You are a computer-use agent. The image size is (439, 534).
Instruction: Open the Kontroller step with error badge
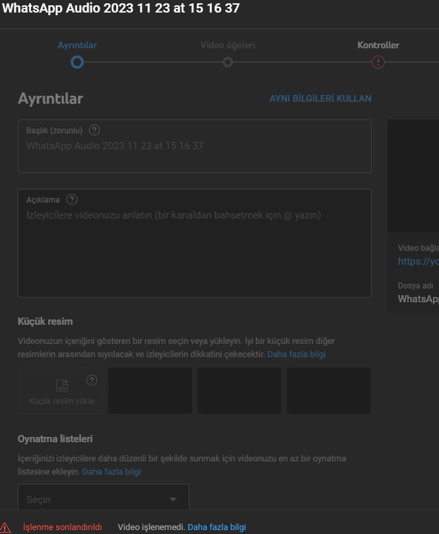(378, 46)
